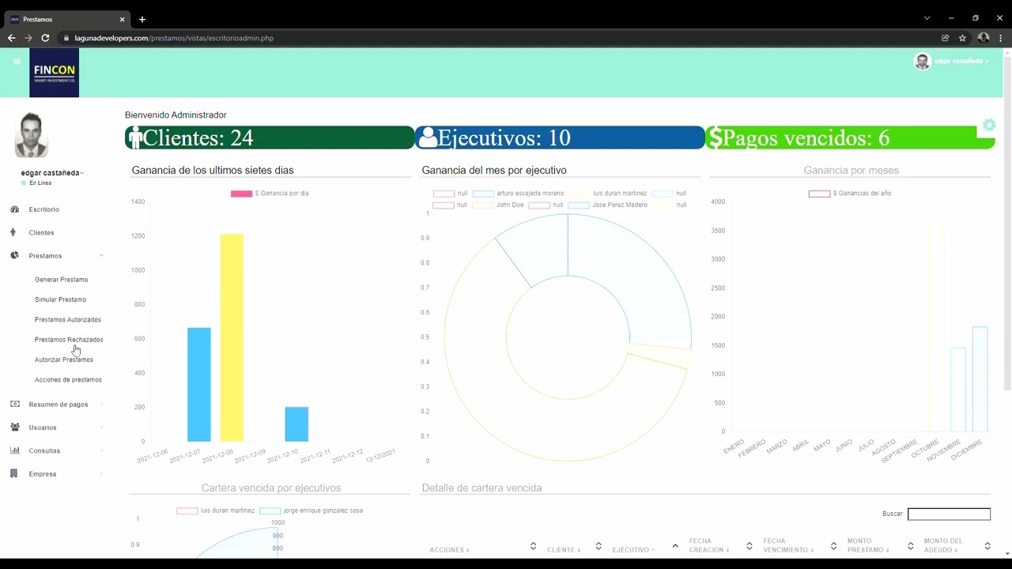This screenshot has height=569, width=1012.
Task: Click the blue 2021-12-07 bar
Action: (199, 384)
